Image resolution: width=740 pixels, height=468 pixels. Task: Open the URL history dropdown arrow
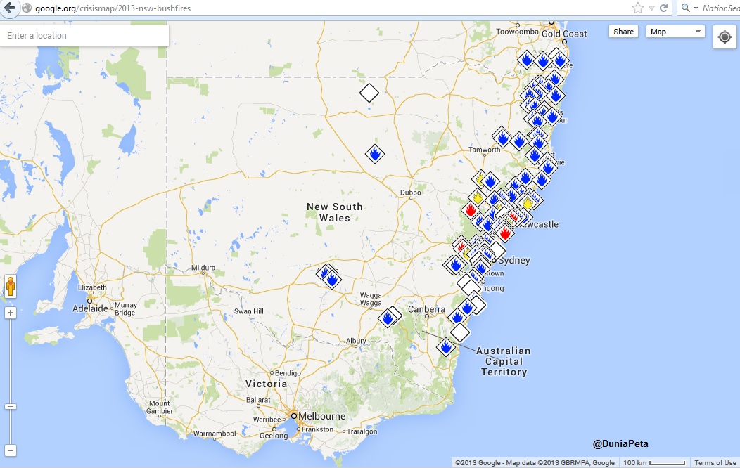pos(651,8)
